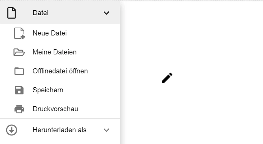This screenshot has height=144, width=263.
Task: Click the printer icon for Druckvorschau
Action: click(x=19, y=109)
